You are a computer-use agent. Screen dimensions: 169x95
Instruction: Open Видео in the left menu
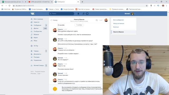click(36, 37)
